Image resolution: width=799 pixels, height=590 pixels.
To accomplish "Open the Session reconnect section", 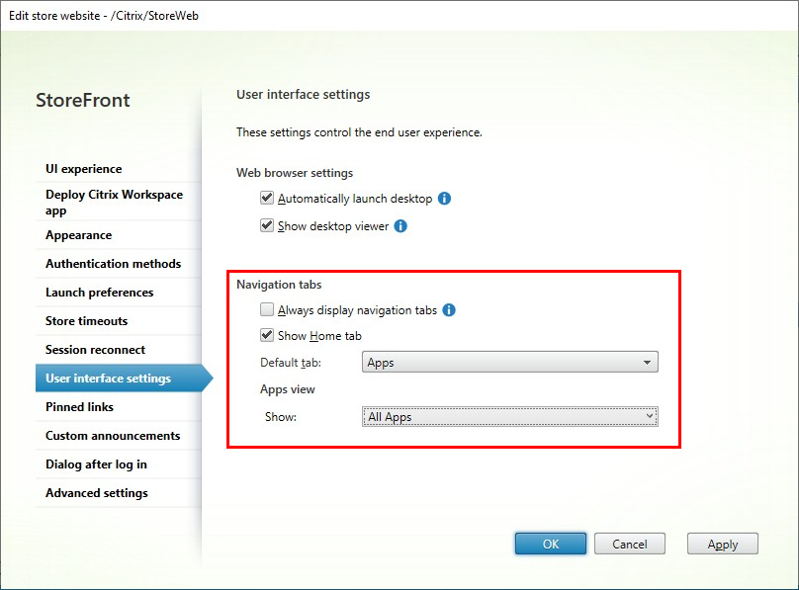I will point(97,350).
